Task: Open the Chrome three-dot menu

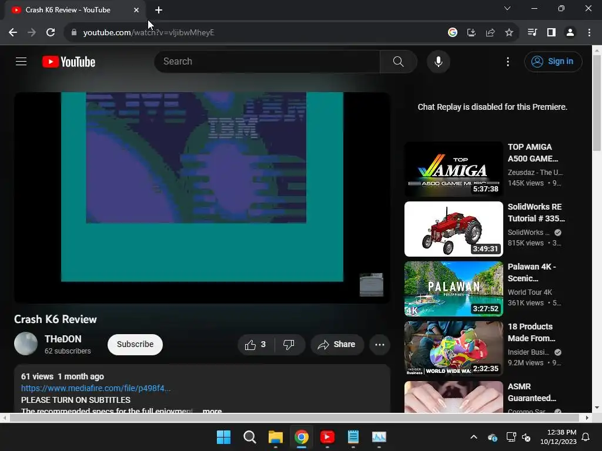Action: 589,33
